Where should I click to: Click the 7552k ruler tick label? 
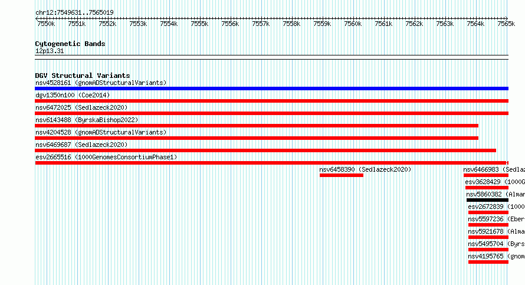pos(107,24)
